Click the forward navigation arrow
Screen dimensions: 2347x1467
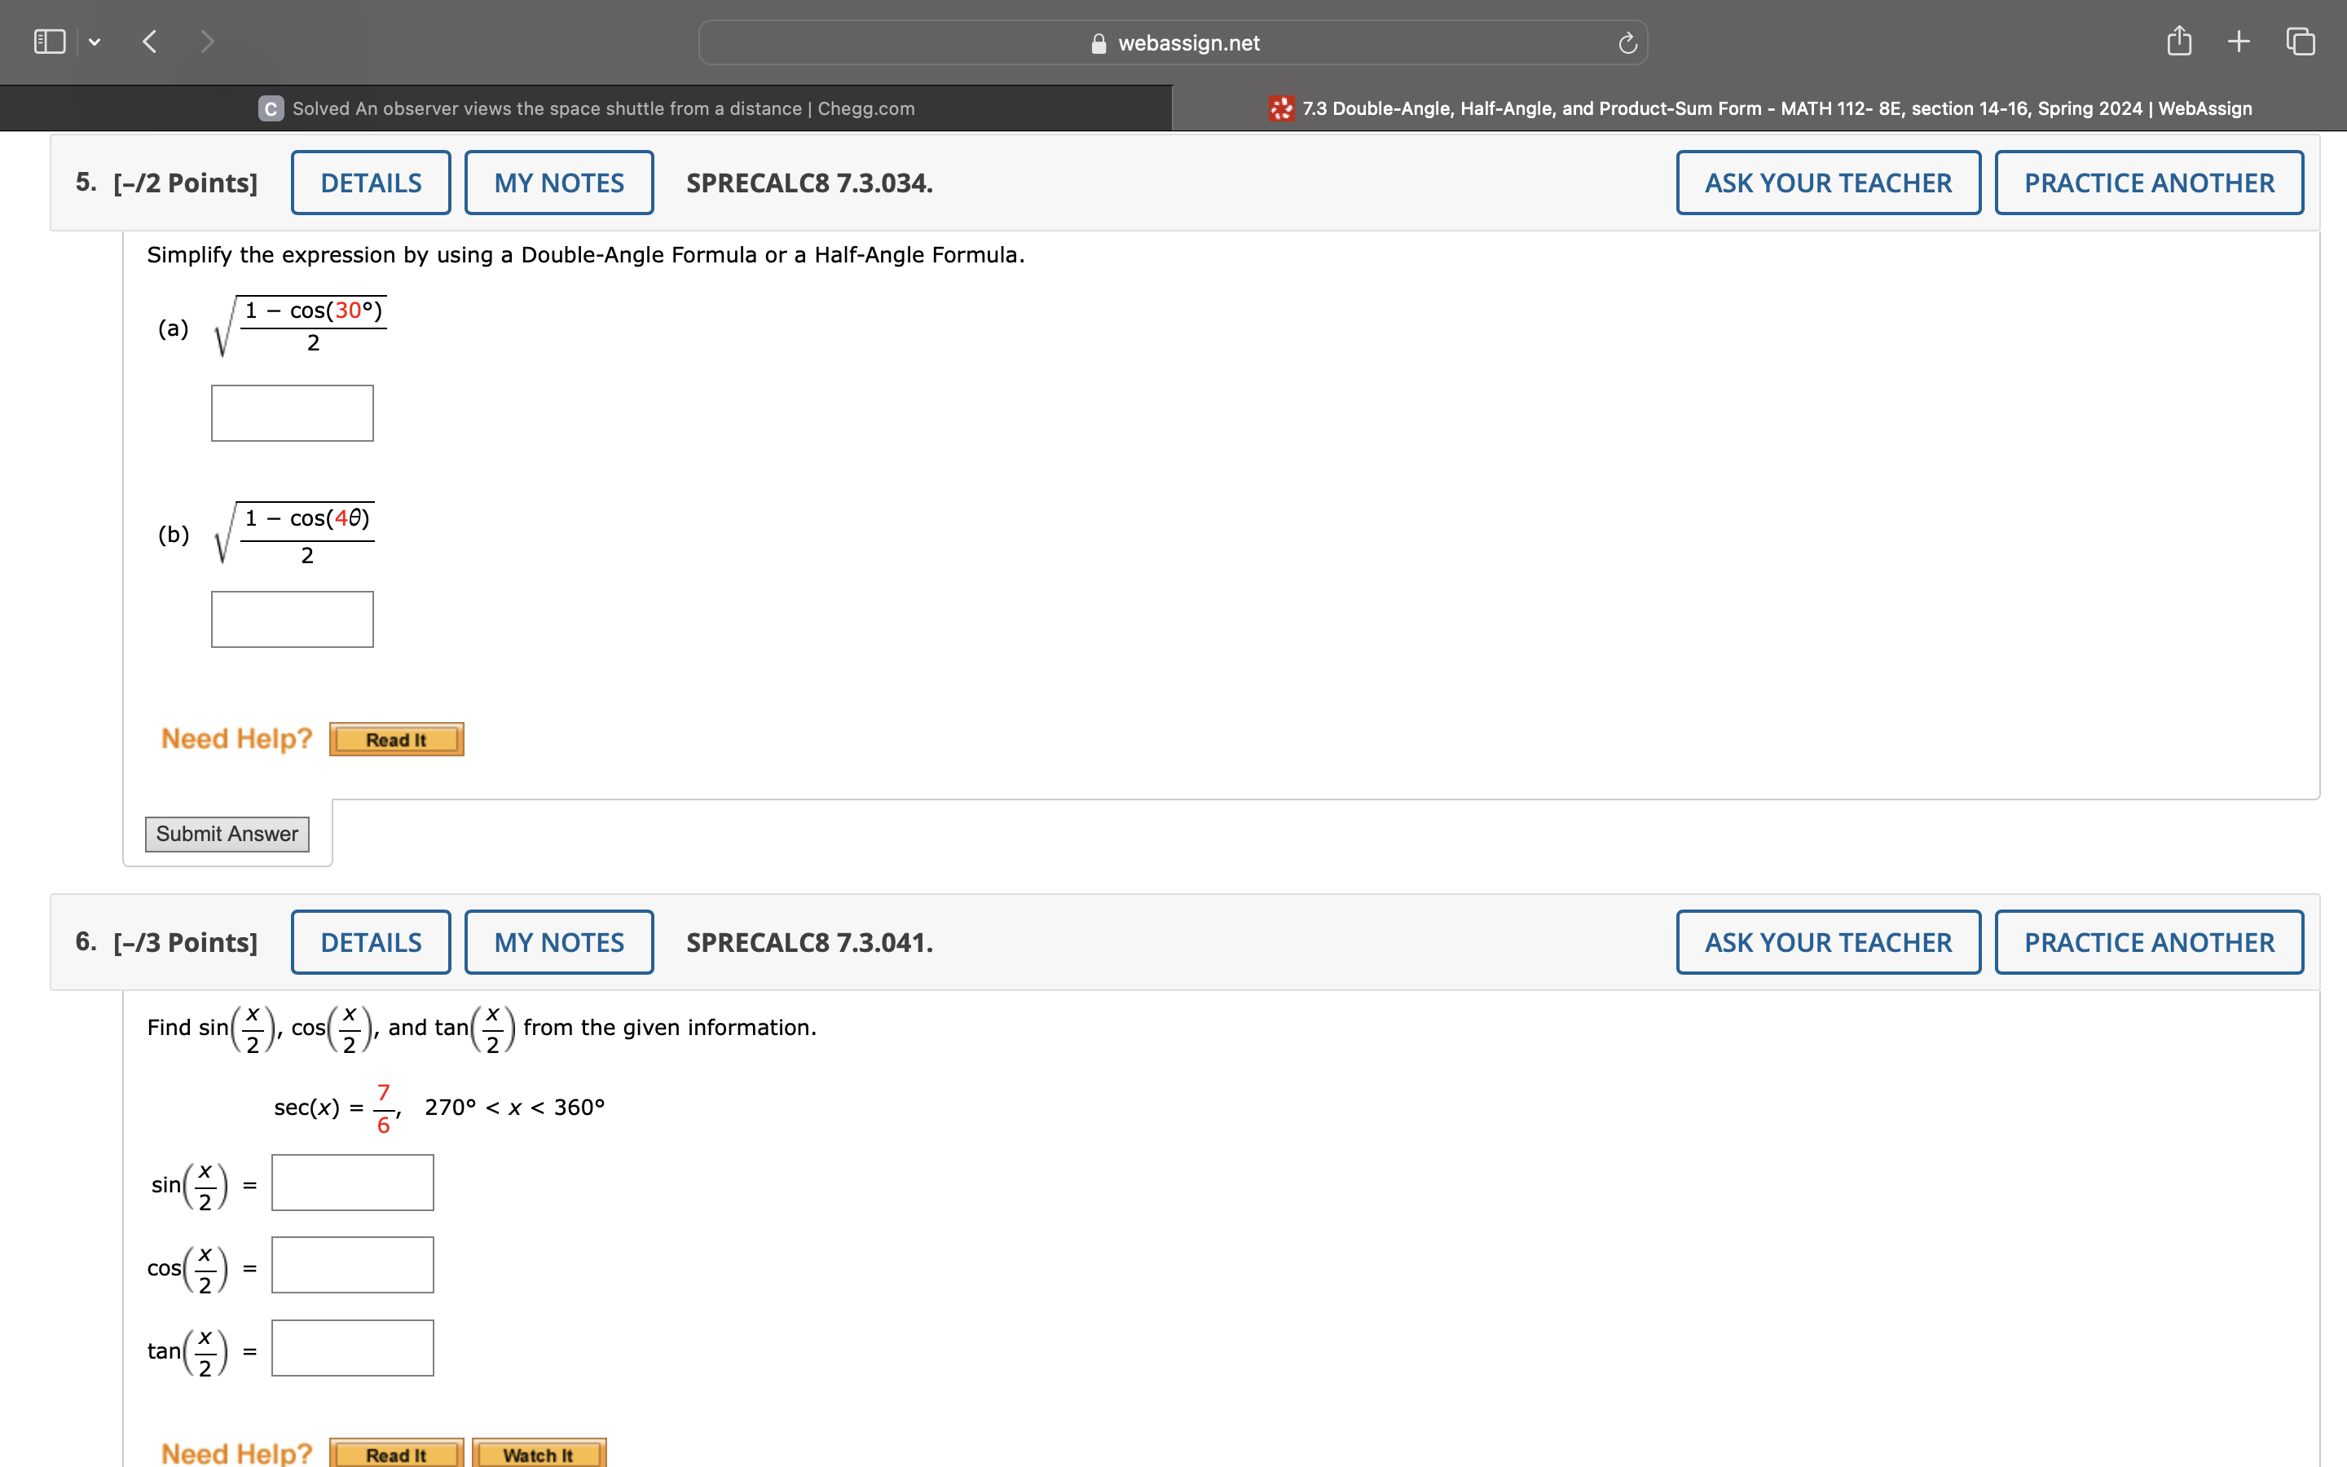(x=206, y=42)
